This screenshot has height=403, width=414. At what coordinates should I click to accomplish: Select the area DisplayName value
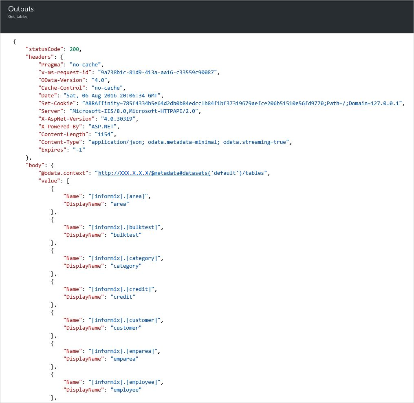(119, 204)
